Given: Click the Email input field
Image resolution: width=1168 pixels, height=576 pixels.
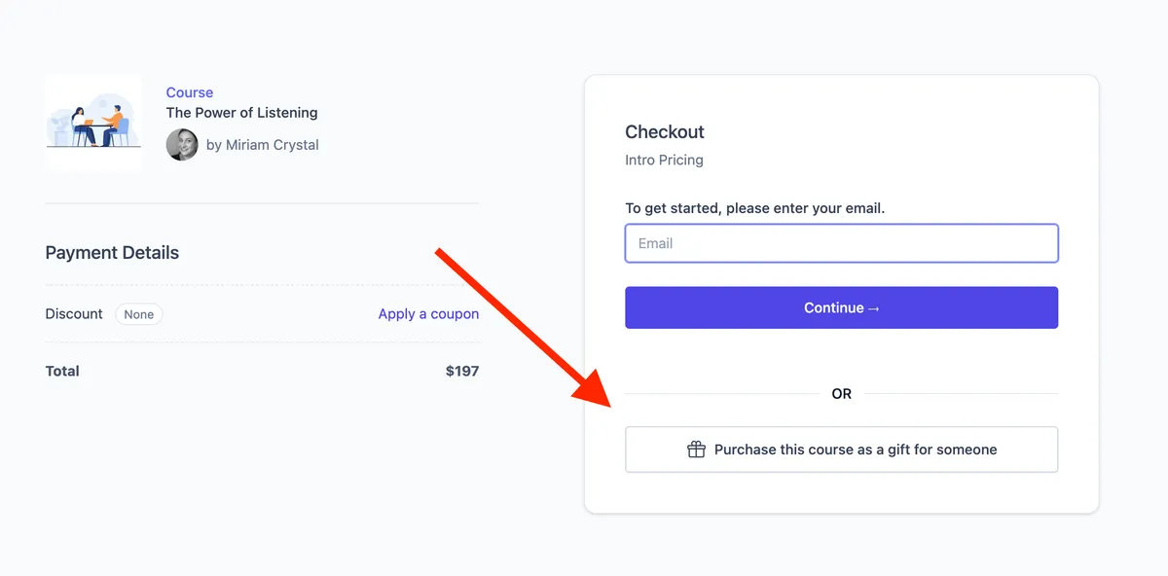Looking at the screenshot, I should point(841,243).
